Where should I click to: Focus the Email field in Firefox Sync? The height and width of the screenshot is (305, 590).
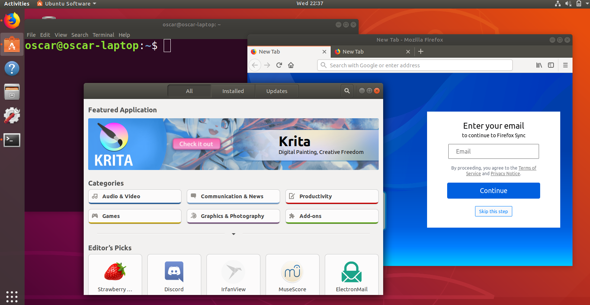point(494,151)
